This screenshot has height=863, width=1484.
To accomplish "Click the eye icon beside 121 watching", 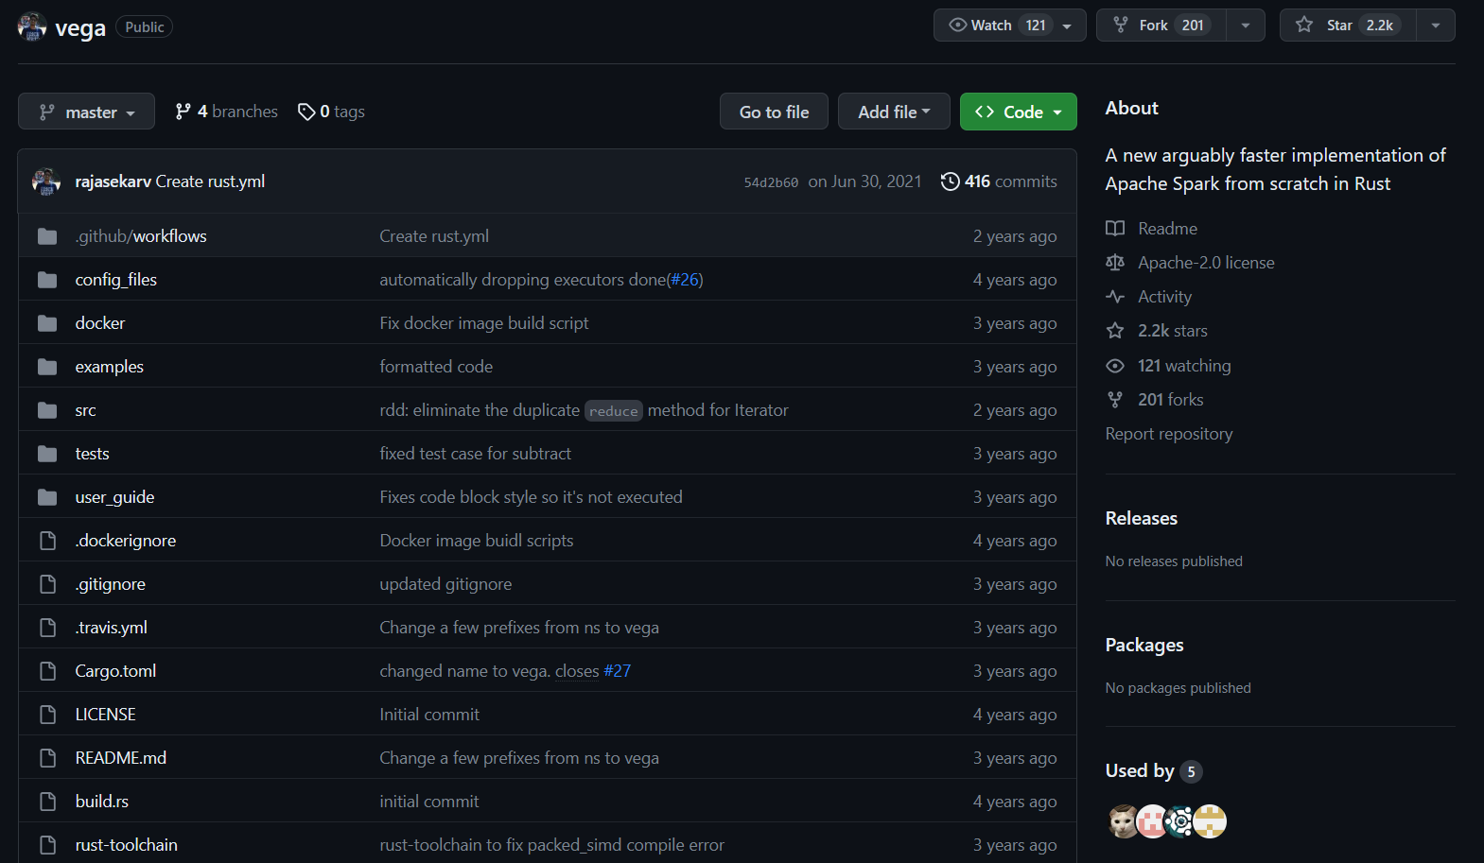I will tap(1115, 366).
